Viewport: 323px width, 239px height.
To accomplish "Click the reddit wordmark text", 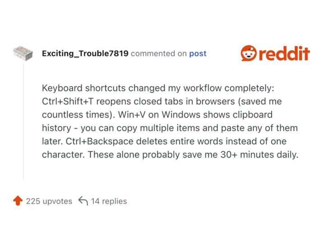I will (x=284, y=54).
